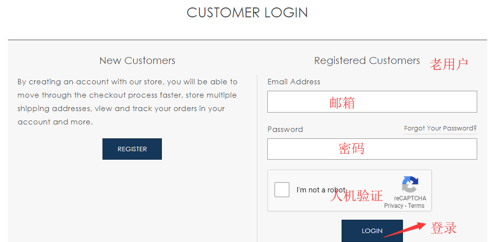Open the reCAPTCHA Terms link
The height and width of the screenshot is (242, 499).
[x=416, y=206]
